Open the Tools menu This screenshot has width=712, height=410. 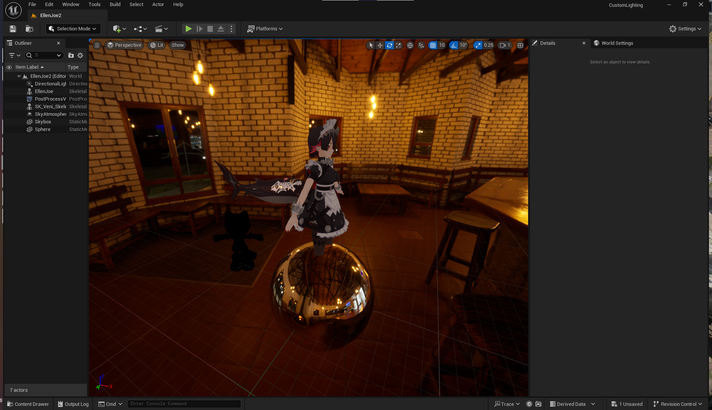94,5
